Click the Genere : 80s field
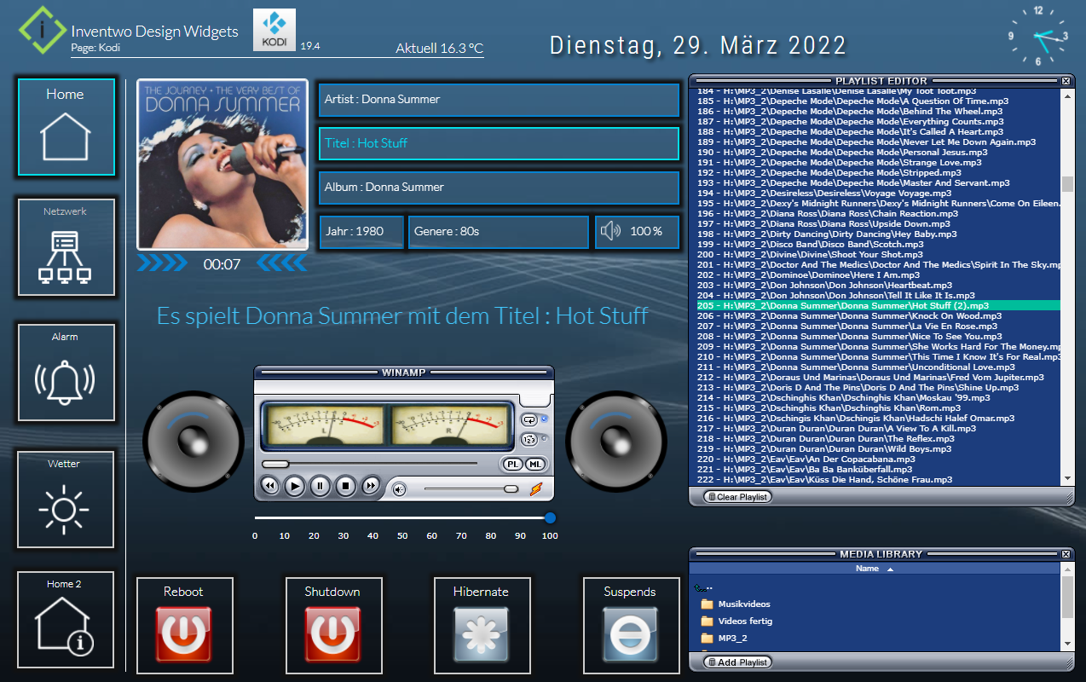Screen dimensions: 1086x682 click(499, 232)
